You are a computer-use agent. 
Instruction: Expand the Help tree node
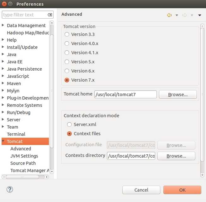coord(3,39)
